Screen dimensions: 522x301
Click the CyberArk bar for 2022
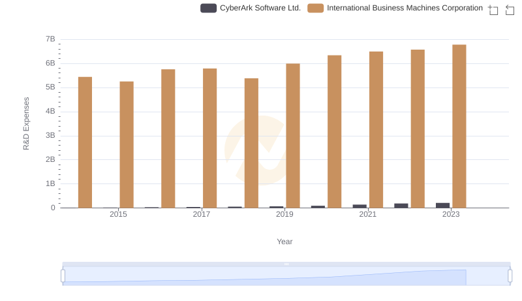tap(401, 206)
